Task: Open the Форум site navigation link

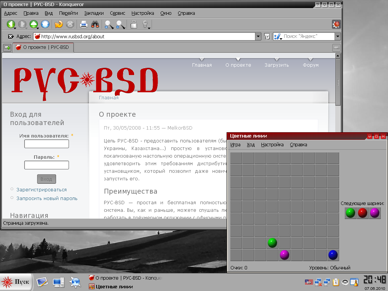Action: point(311,65)
